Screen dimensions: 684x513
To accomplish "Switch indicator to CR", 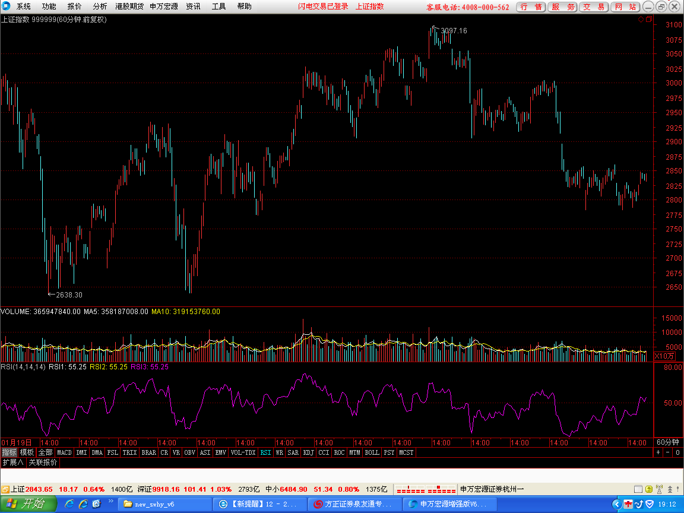I will 164,452.
